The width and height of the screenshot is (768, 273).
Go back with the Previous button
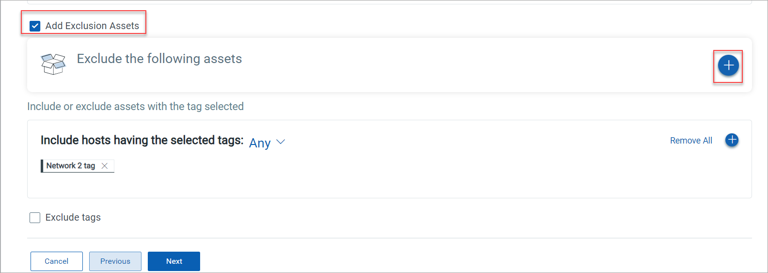coord(115,261)
